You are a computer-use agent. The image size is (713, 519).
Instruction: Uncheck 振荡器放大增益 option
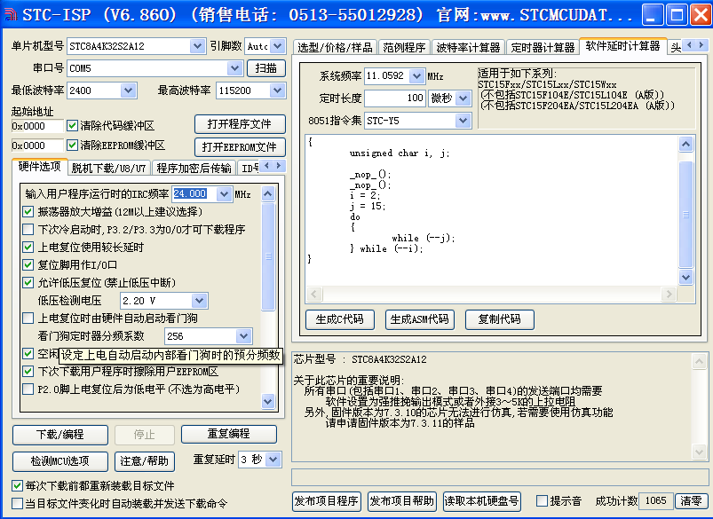coord(28,211)
